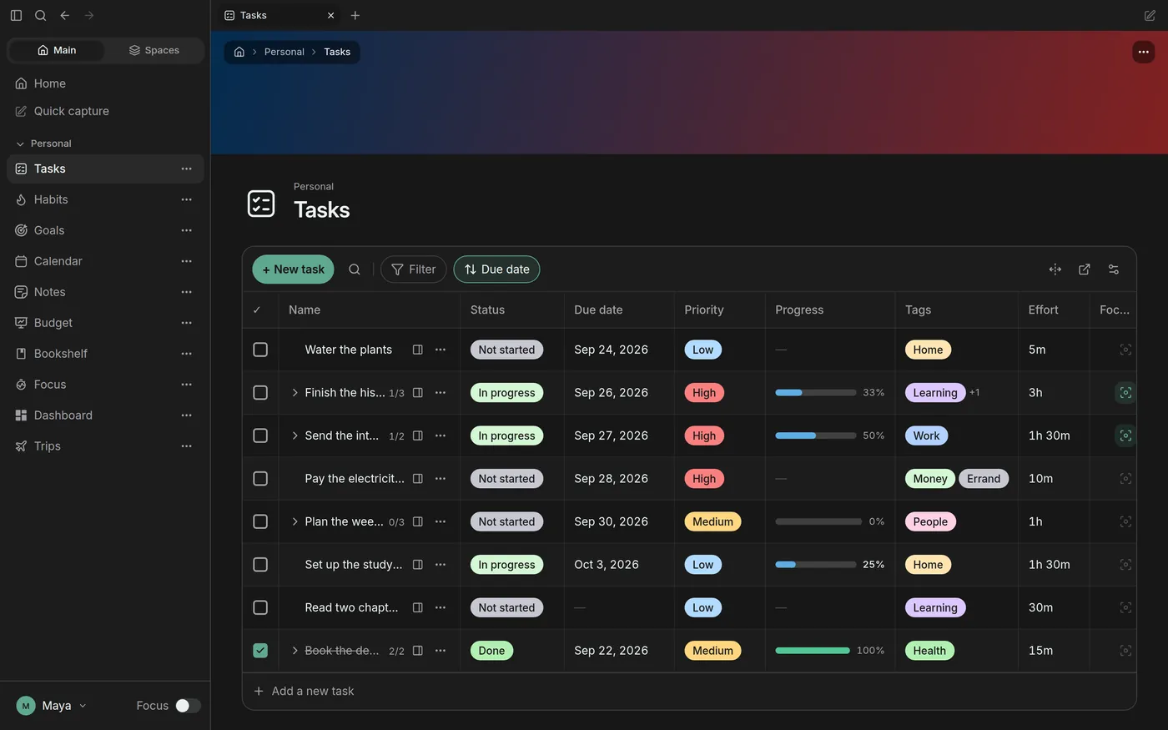Enable the Focus toggle switch
This screenshot has height=730, width=1168.
188,706
